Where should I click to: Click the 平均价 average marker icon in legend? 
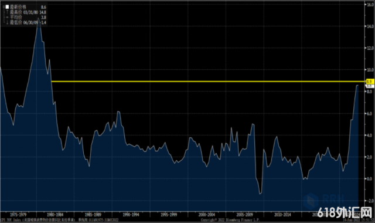7,18
